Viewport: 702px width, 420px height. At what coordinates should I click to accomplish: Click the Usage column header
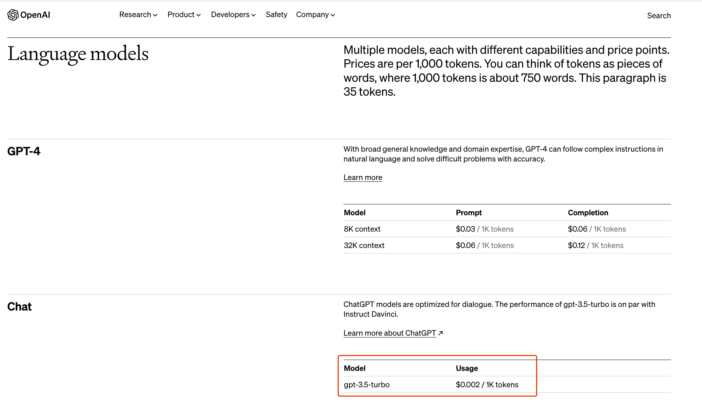467,368
